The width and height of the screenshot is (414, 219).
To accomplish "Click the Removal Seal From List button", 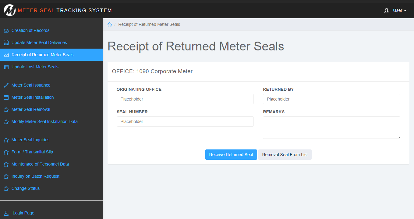I will click(285, 155).
